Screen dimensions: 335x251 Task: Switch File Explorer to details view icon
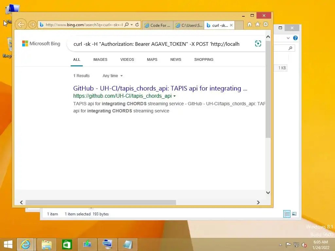click(x=287, y=214)
